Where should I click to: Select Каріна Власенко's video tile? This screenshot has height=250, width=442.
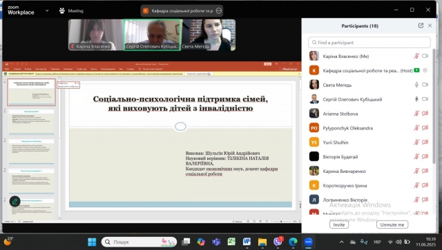(96, 35)
